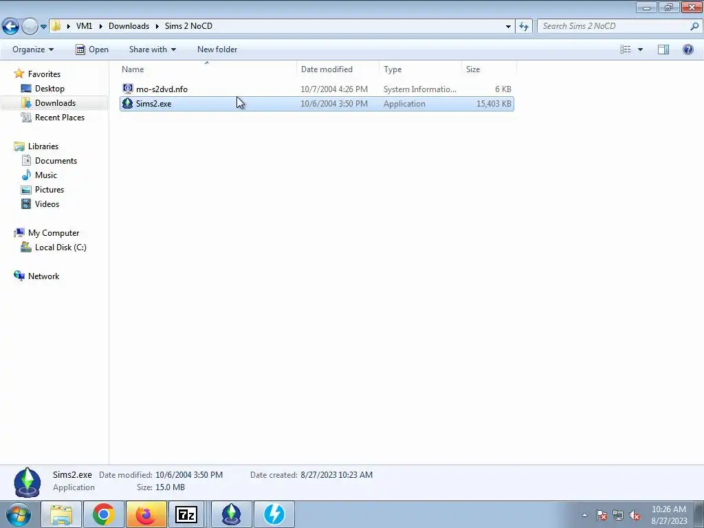Select Network in the navigation pane
Screen dimensions: 704x528
[43, 276]
